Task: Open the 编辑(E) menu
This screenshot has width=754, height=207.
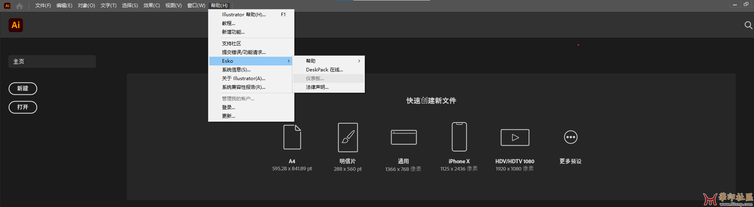Action: (x=64, y=6)
